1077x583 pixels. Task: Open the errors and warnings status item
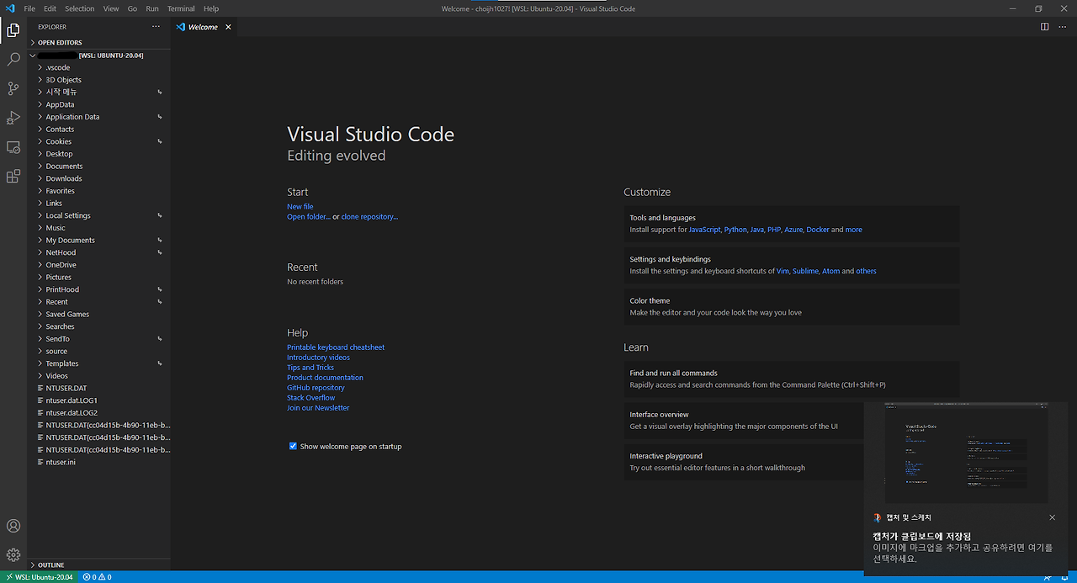pos(98,577)
